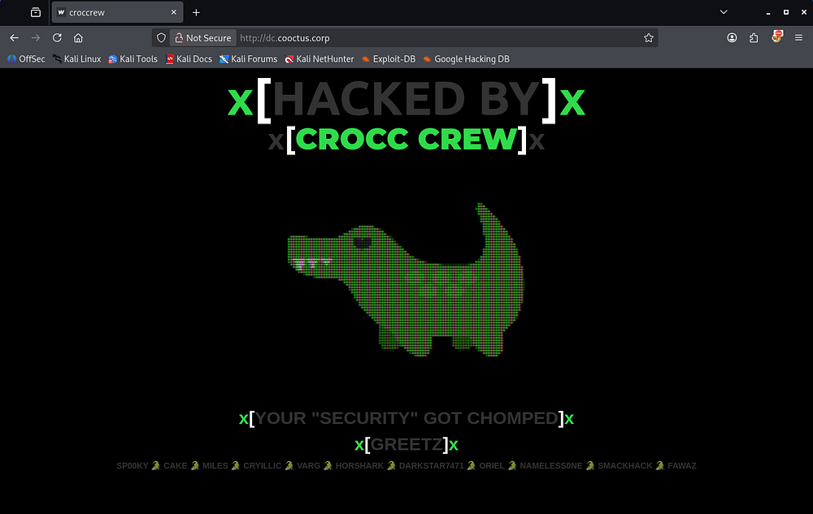Open the tracking protection shield icon
Screen dimensions: 813x514
pos(161,38)
